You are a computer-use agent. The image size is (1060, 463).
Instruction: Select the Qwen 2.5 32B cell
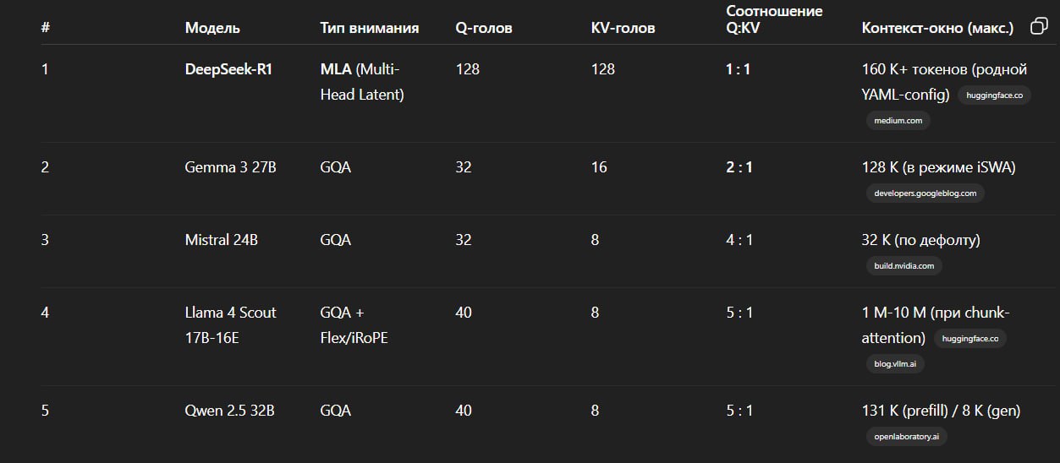pyautogui.click(x=230, y=411)
